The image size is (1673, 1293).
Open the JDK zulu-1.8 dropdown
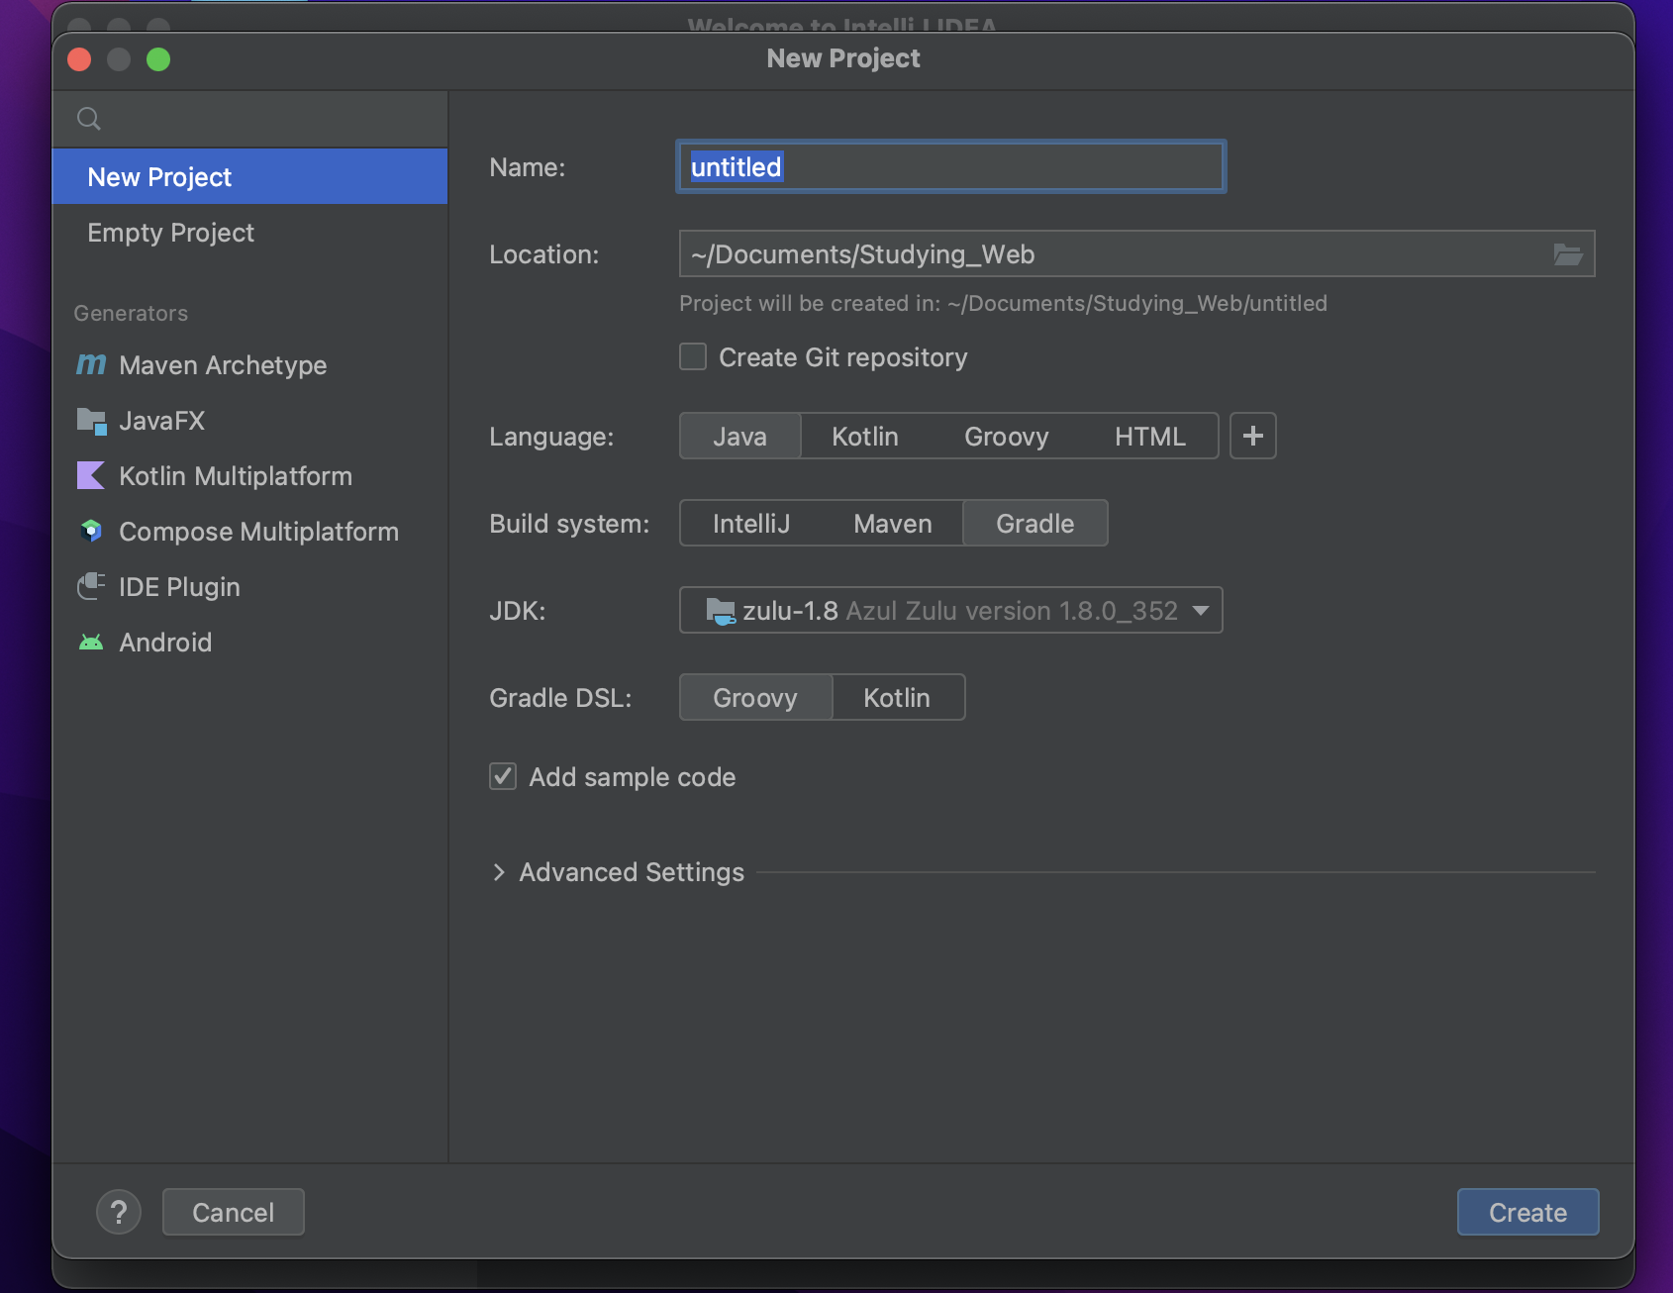[951, 610]
